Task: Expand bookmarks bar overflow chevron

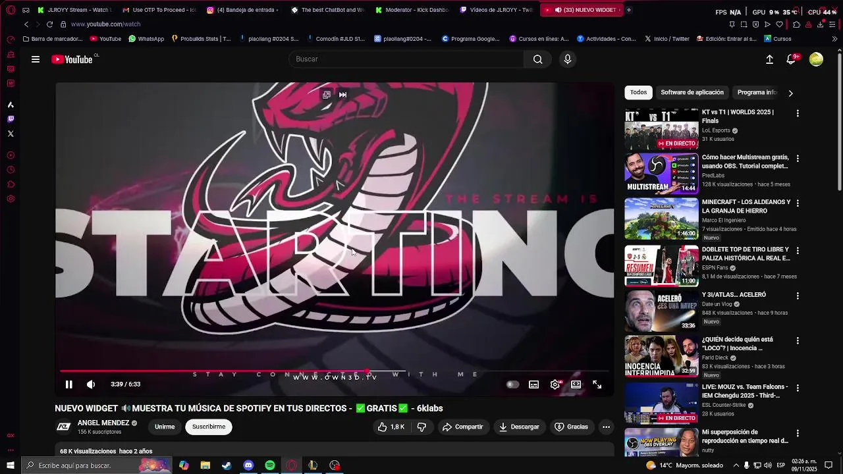Action: (834, 39)
